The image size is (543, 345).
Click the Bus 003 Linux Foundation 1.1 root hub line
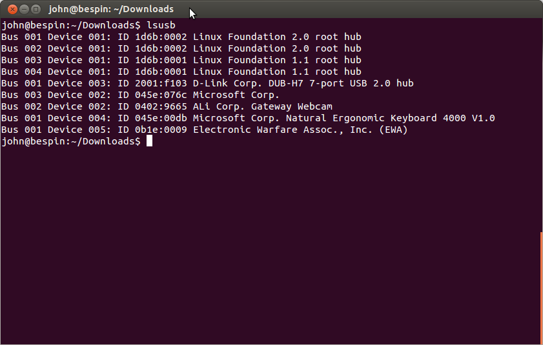click(x=181, y=60)
